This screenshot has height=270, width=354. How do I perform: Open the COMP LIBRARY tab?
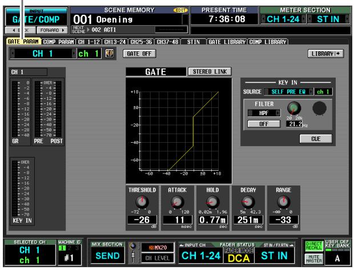[268, 42]
